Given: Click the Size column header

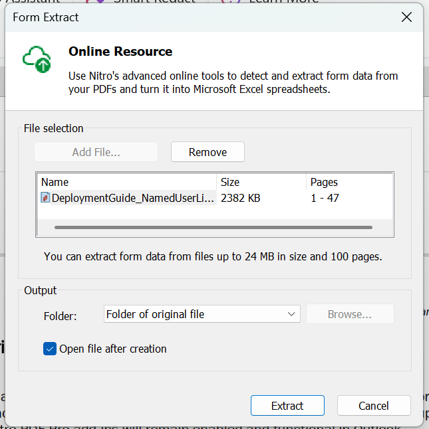Looking at the screenshot, I should (261, 182).
